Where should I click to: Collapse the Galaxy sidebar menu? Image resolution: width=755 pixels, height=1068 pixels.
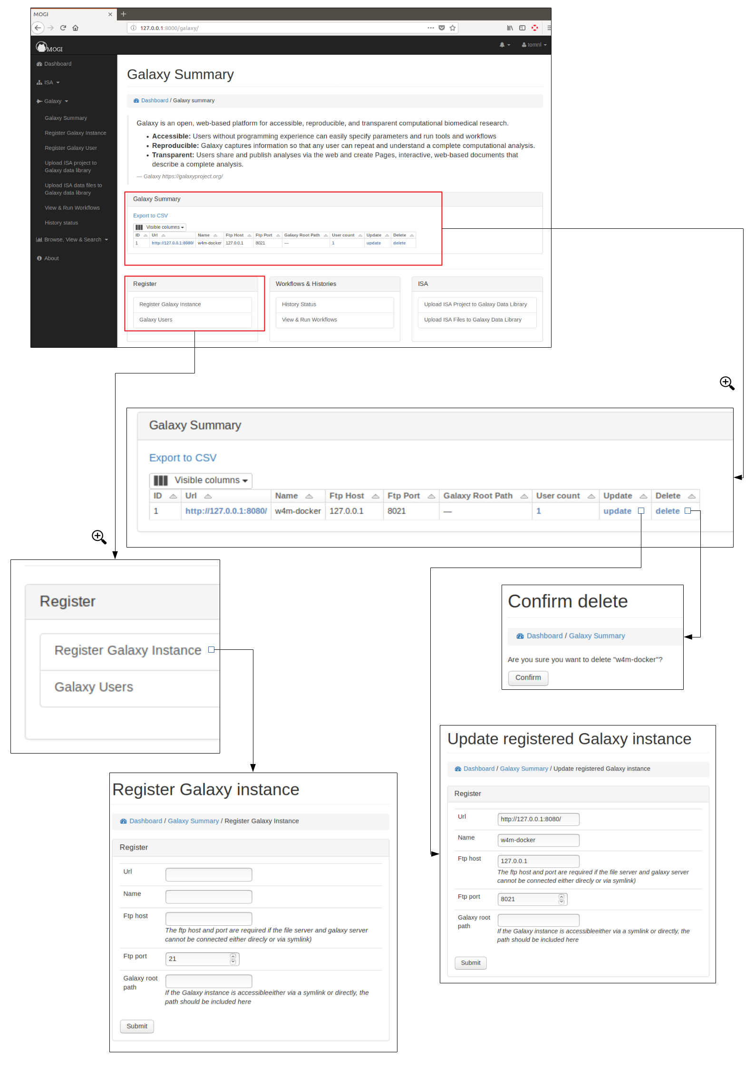tap(53, 101)
